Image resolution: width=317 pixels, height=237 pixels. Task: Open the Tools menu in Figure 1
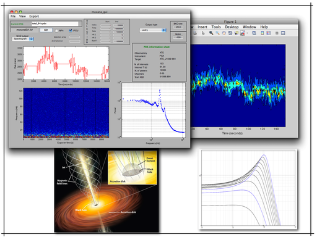[216, 27]
